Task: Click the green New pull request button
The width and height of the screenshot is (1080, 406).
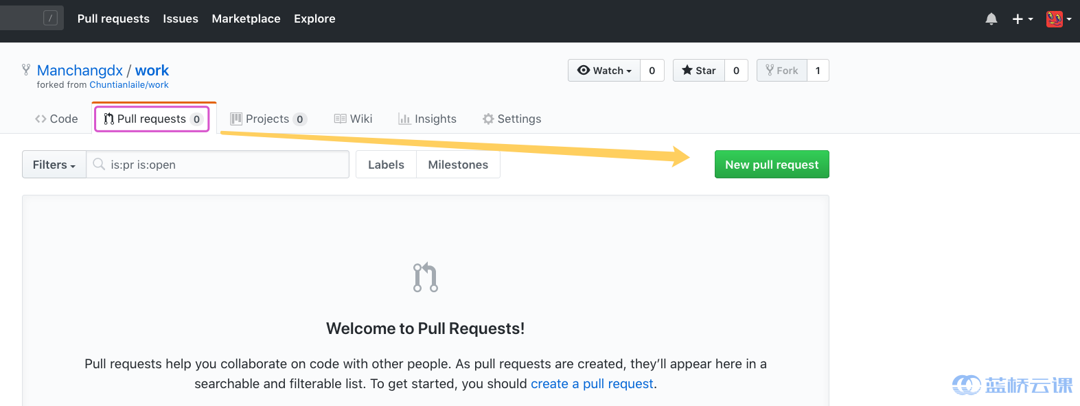Action: coord(772,165)
